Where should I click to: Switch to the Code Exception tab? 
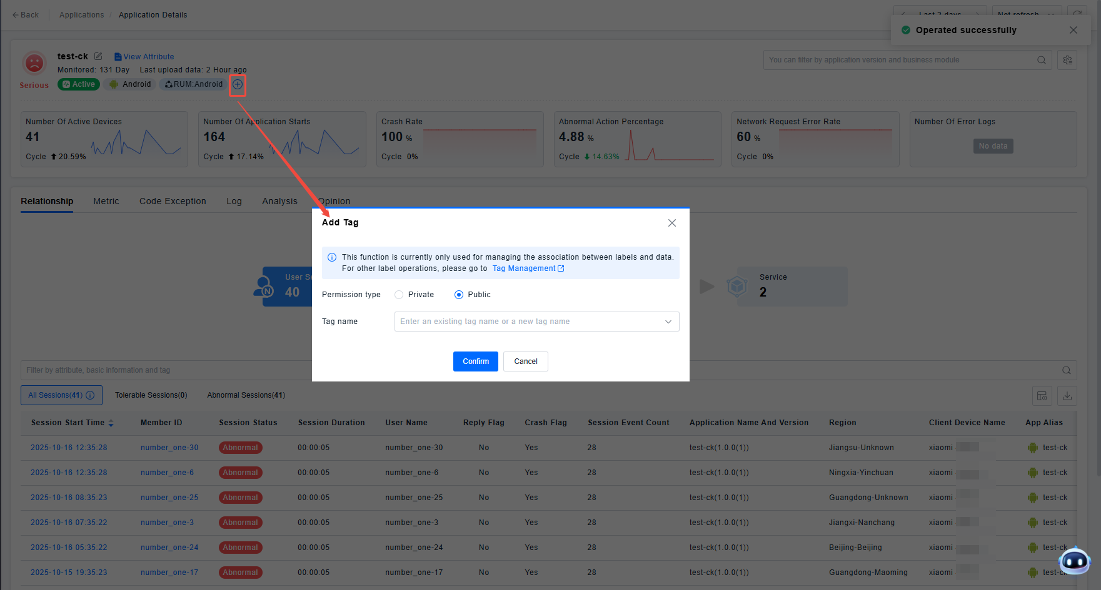click(x=173, y=201)
